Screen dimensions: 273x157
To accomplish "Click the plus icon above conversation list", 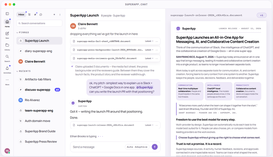I will (54, 14).
